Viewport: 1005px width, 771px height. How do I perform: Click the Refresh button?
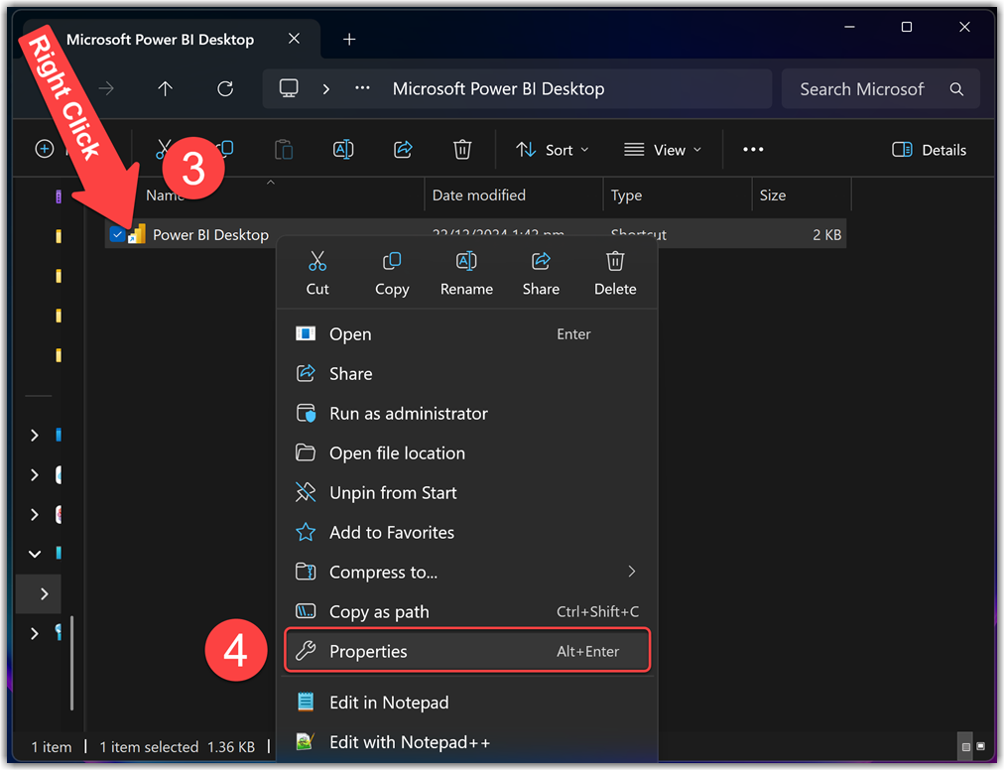pyautogui.click(x=225, y=88)
